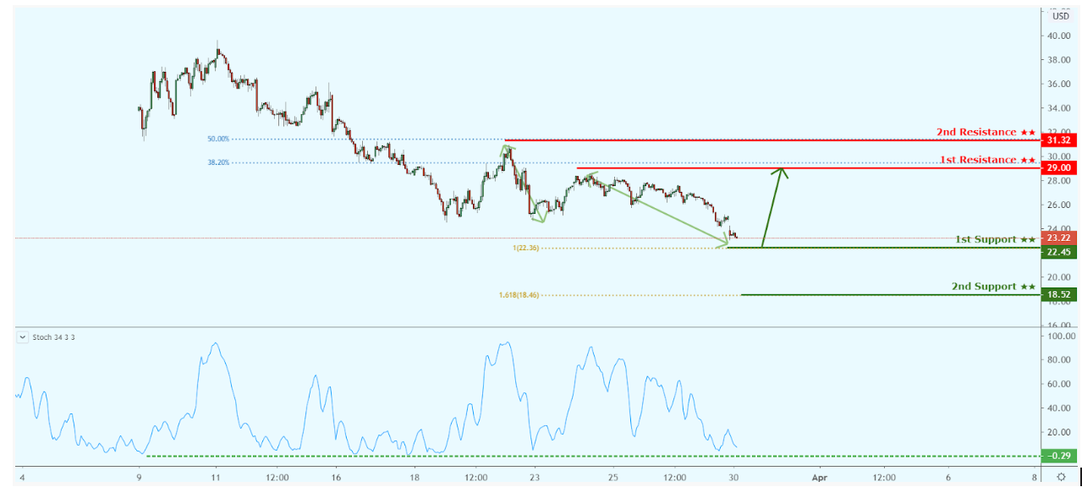The height and width of the screenshot is (498, 1082).
Task: Click the 'Apr' date on time axis
Action: tap(819, 478)
